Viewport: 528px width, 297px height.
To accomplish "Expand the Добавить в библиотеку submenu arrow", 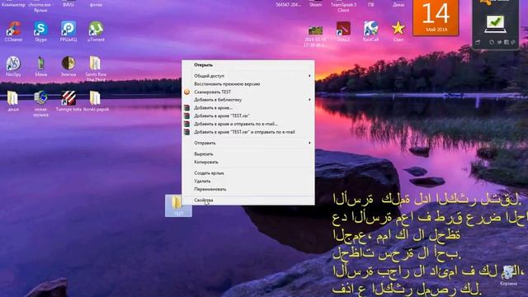I will [309, 100].
